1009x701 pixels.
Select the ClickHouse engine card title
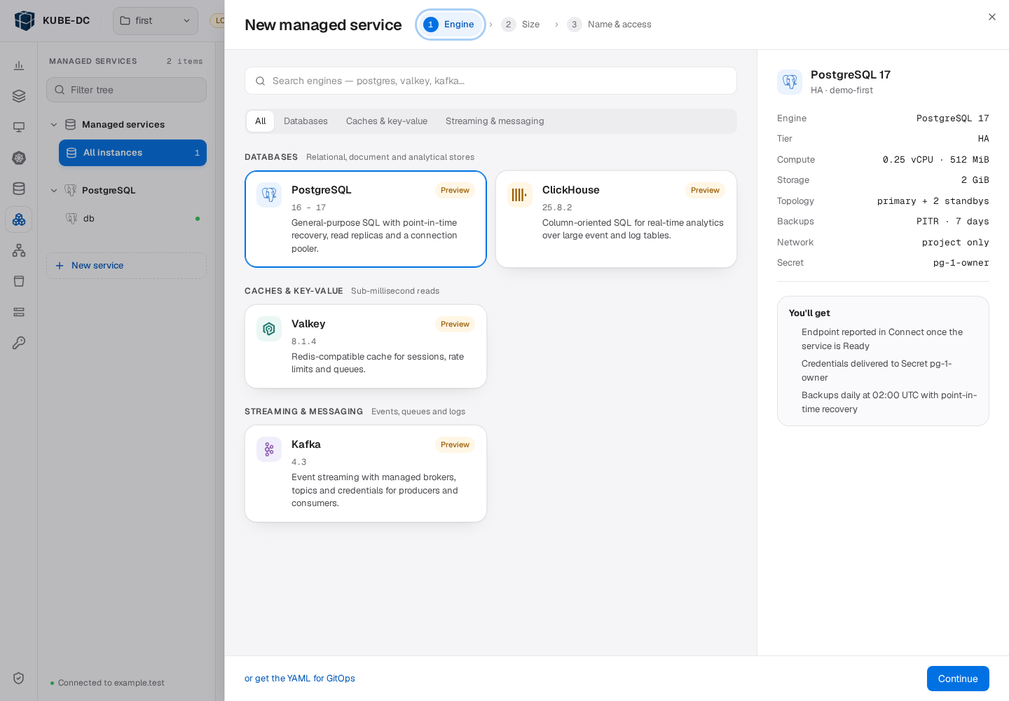pyautogui.click(x=571, y=190)
